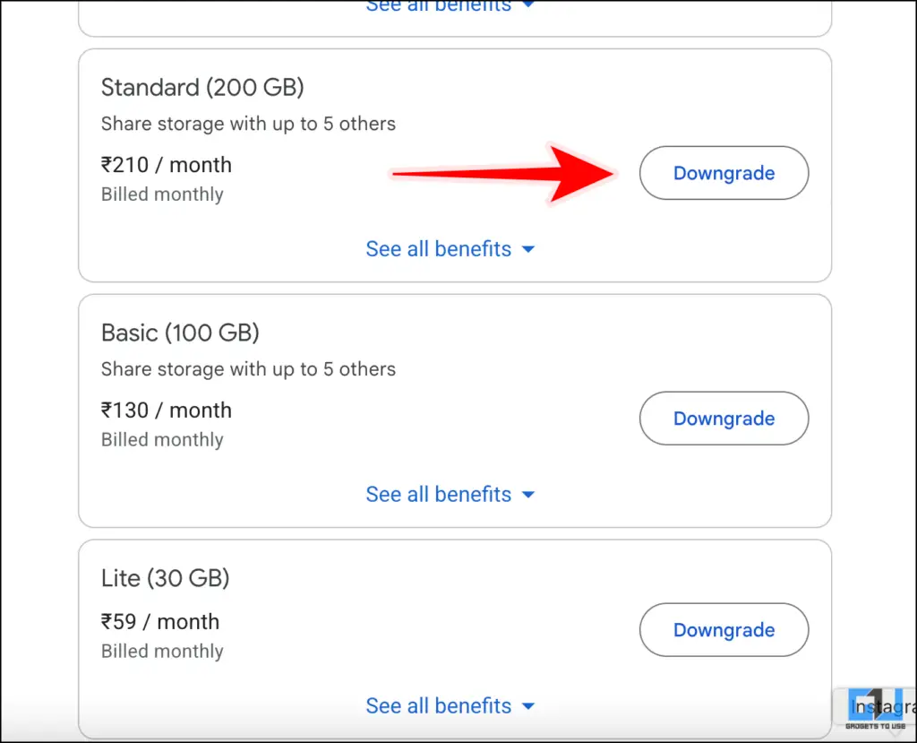
Task: Expand the benefits chevron arrow in Lite card
Action: [x=528, y=707]
